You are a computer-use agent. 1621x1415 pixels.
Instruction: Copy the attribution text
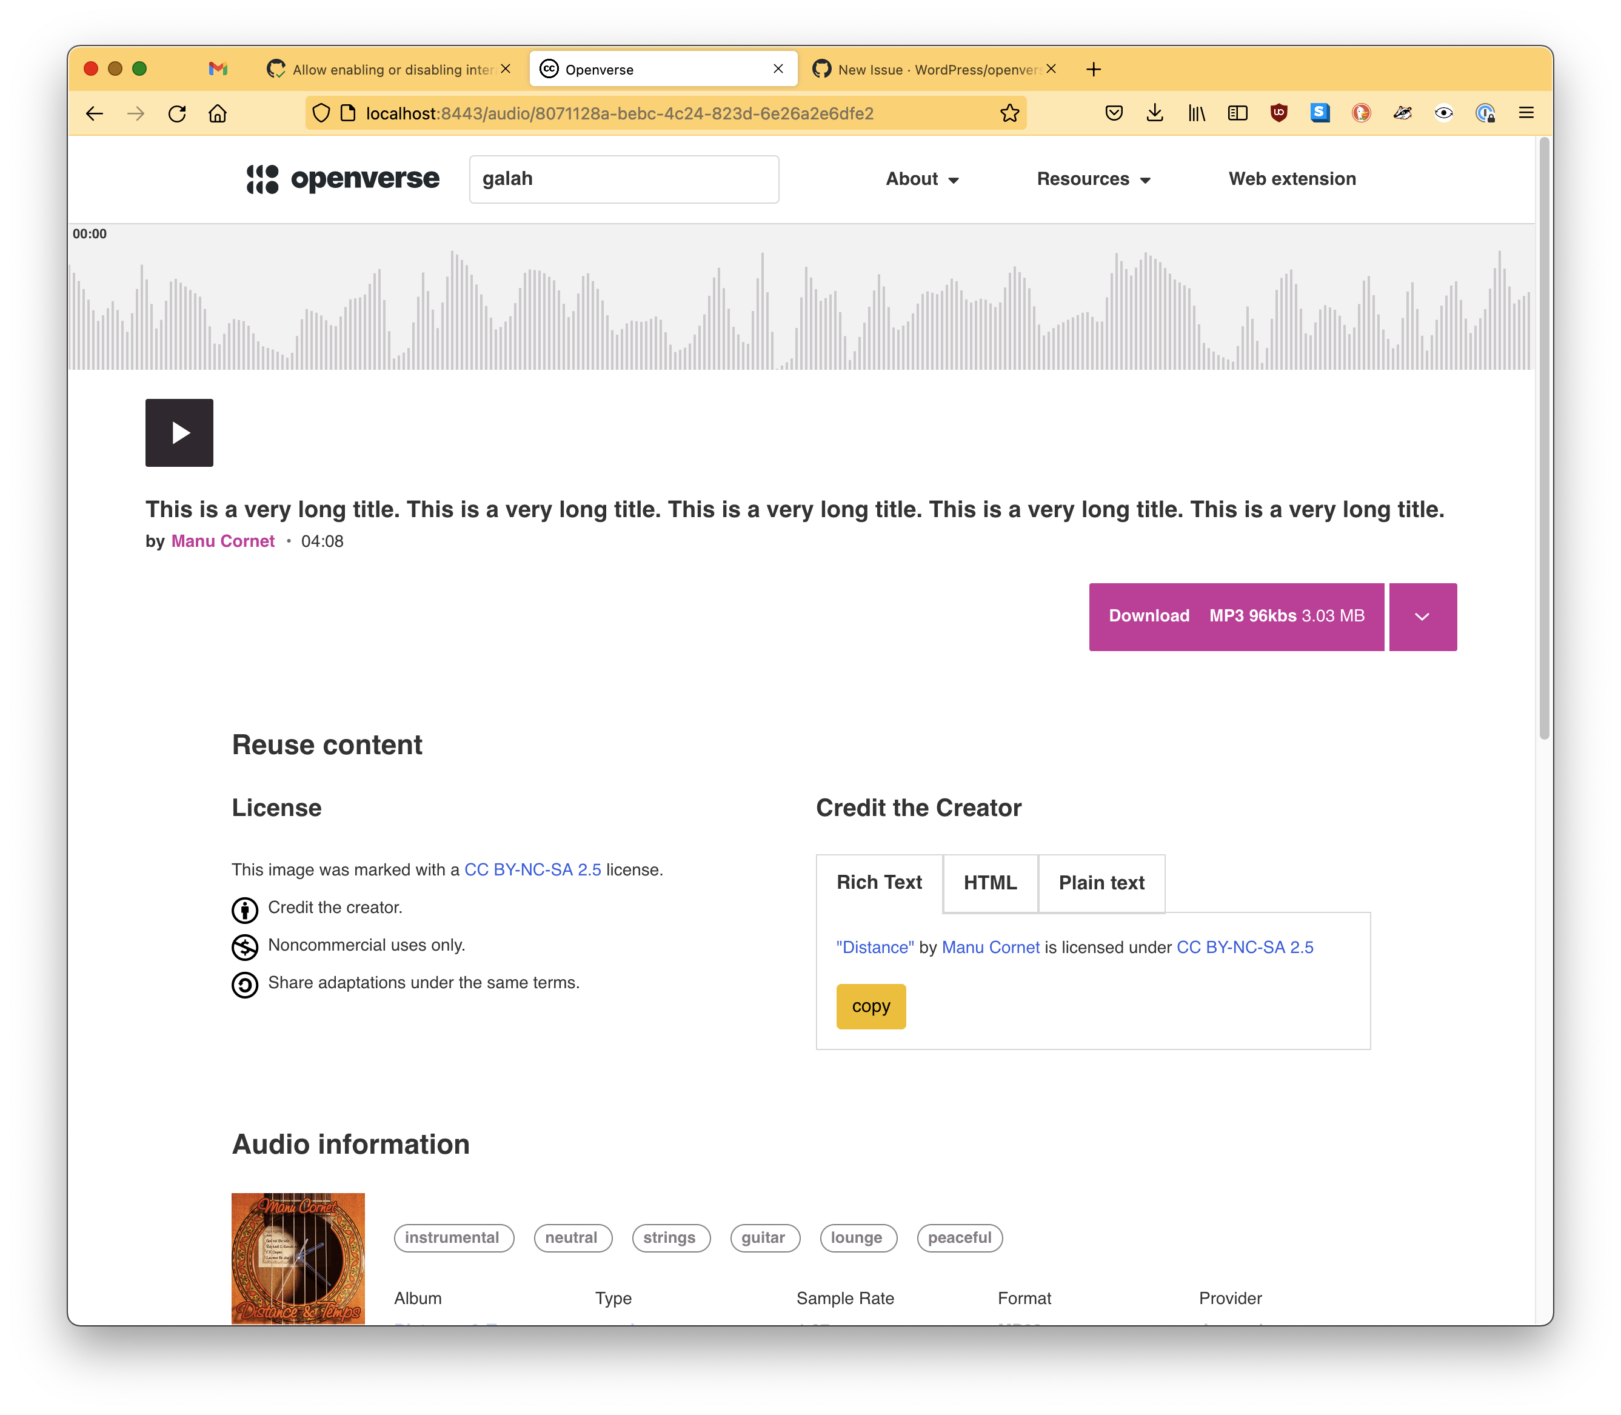click(871, 1007)
